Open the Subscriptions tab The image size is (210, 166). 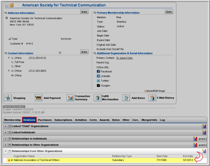point(64,120)
